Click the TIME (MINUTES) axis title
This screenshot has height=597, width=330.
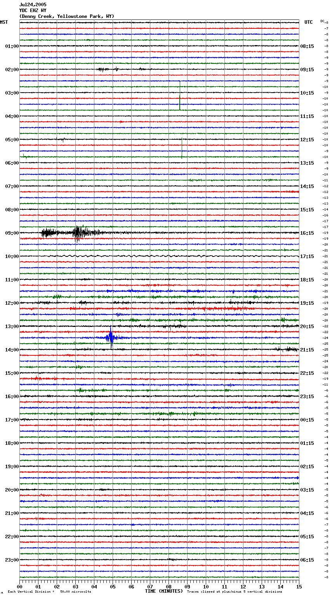(x=164, y=591)
